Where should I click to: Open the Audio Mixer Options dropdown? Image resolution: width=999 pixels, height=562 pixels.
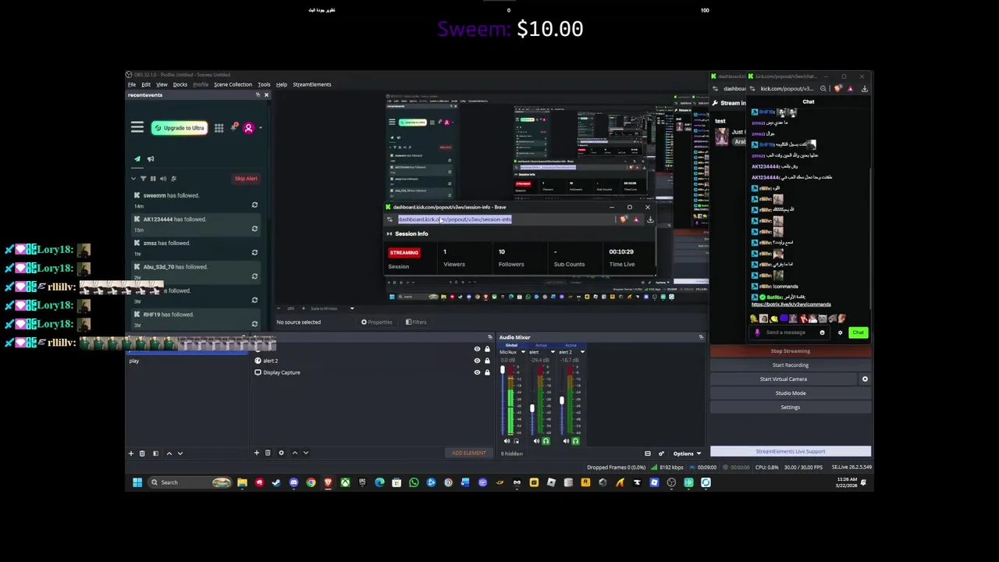tap(687, 454)
